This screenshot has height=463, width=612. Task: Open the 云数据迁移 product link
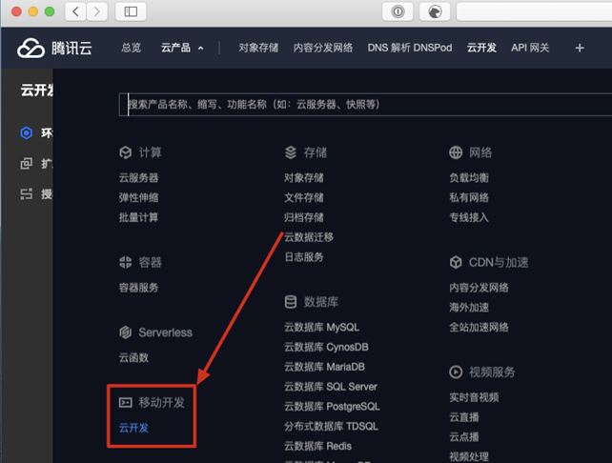[309, 237]
